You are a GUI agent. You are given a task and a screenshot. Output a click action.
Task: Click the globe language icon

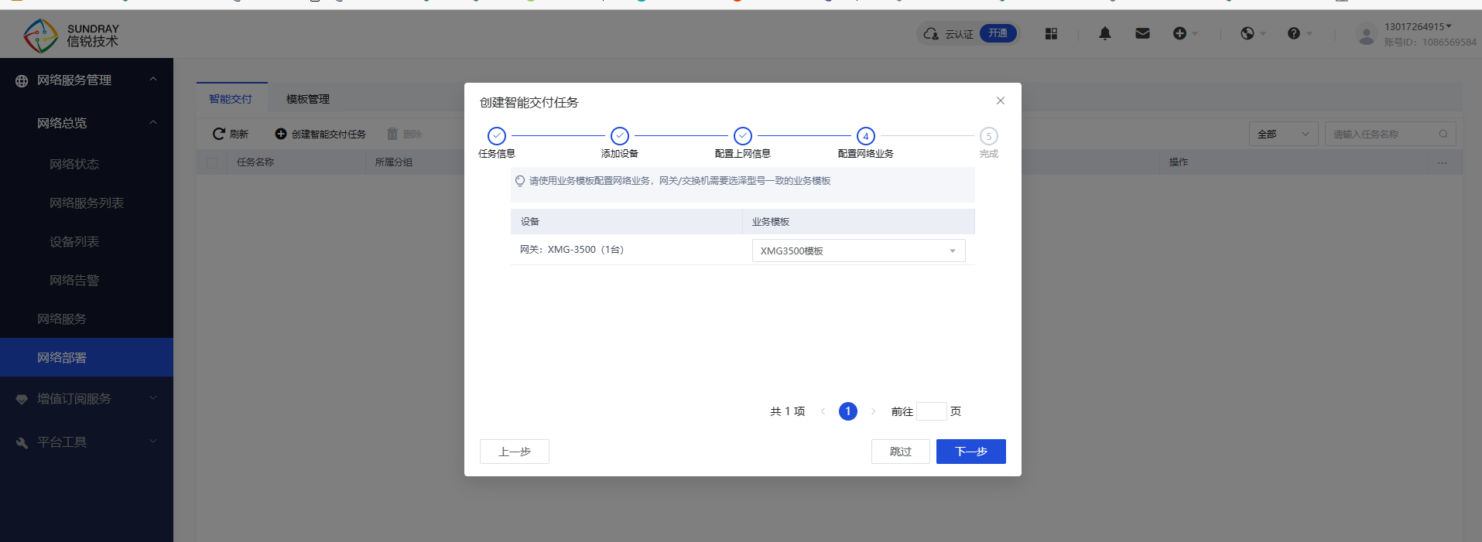pos(1248,33)
